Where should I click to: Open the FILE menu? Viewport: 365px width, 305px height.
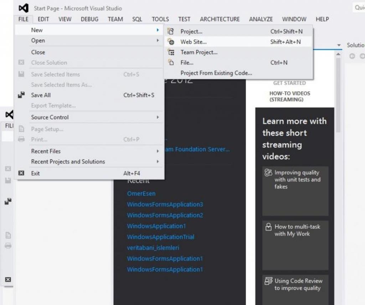(23, 19)
